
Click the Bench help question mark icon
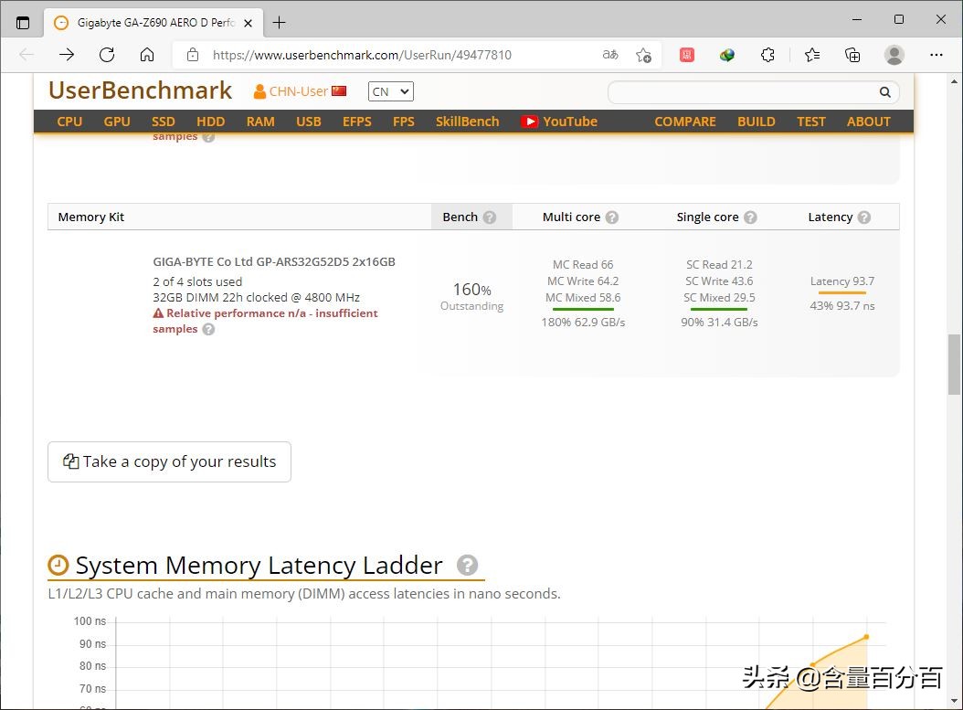[x=491, y=217]
